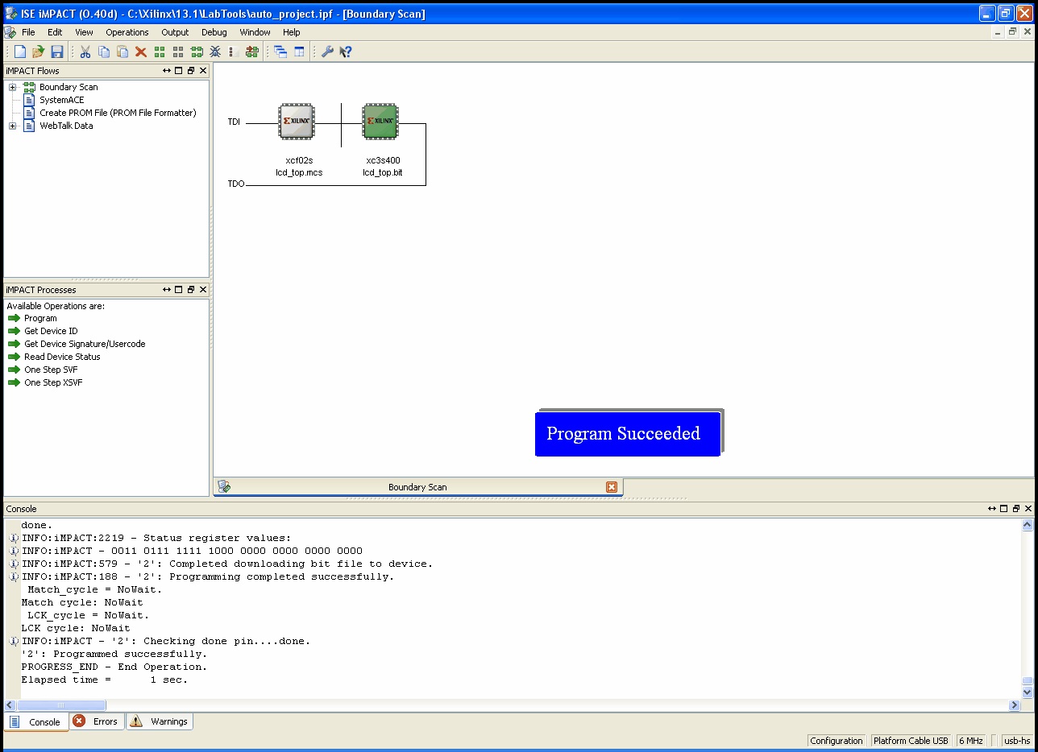Click the lcd_top.mcs file label

(299, 172)
